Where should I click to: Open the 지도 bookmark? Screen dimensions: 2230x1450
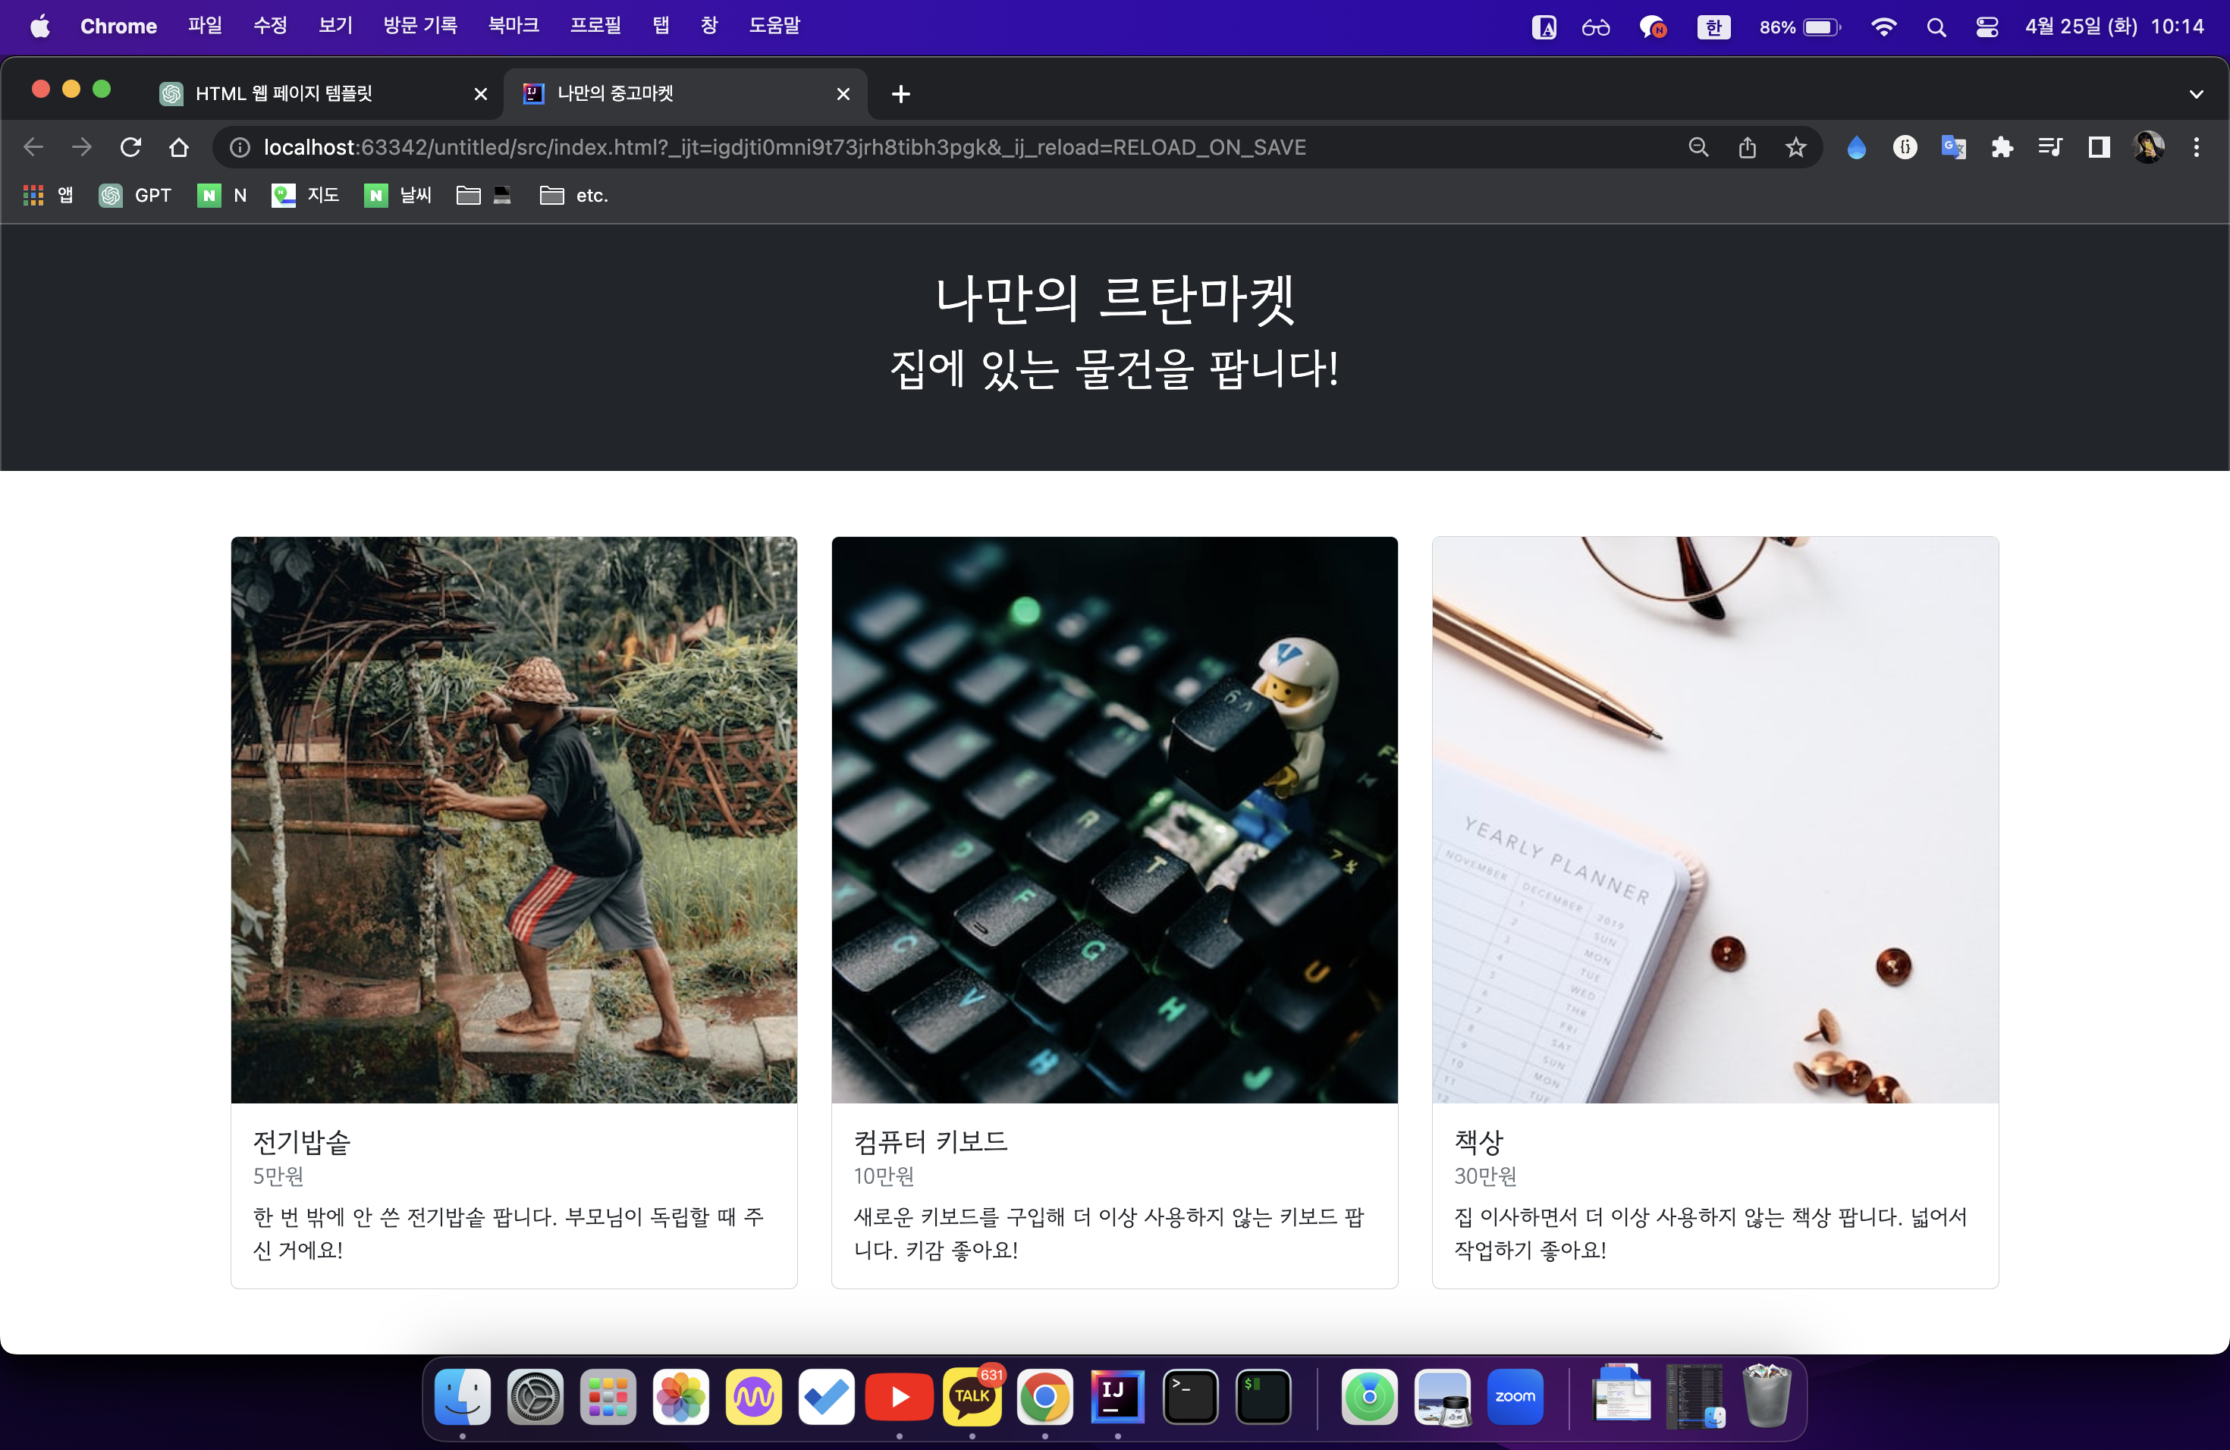[x=306, y=195]
